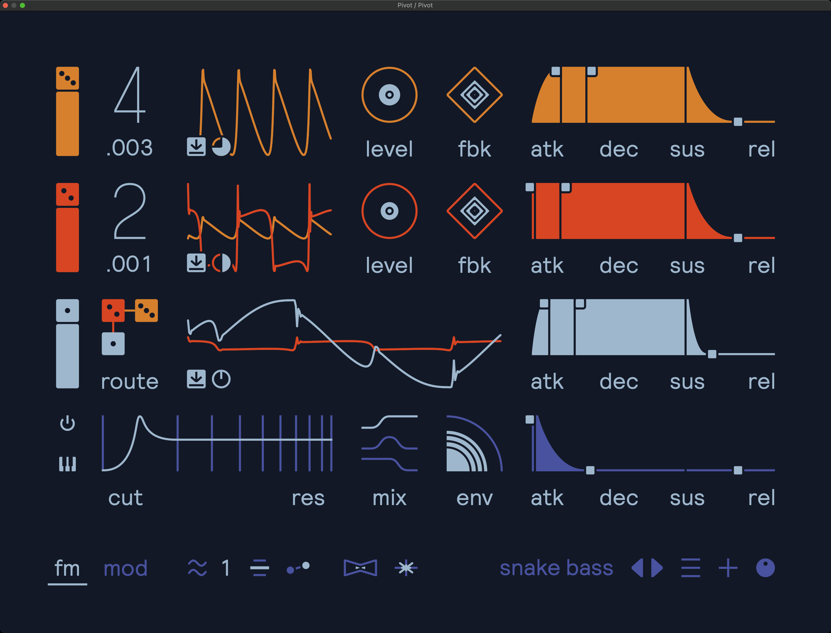Go to the previous preset arrow
The height and width of the screenshot is (633, 831).
click(638, 567)
